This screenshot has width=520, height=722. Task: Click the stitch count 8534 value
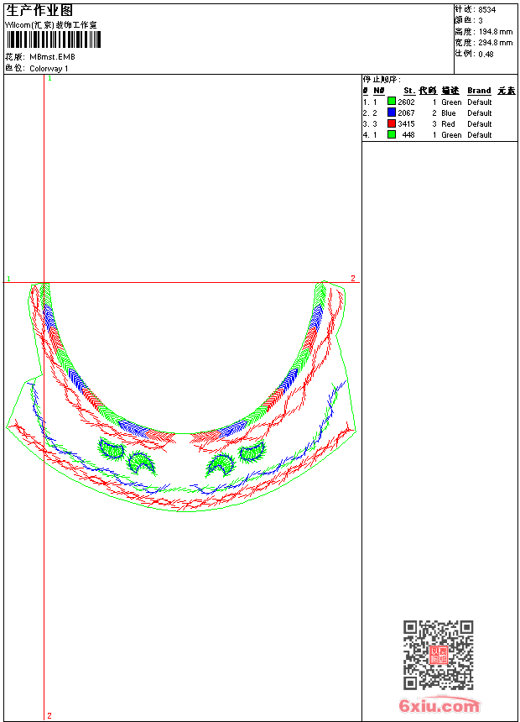coord(486,10)
